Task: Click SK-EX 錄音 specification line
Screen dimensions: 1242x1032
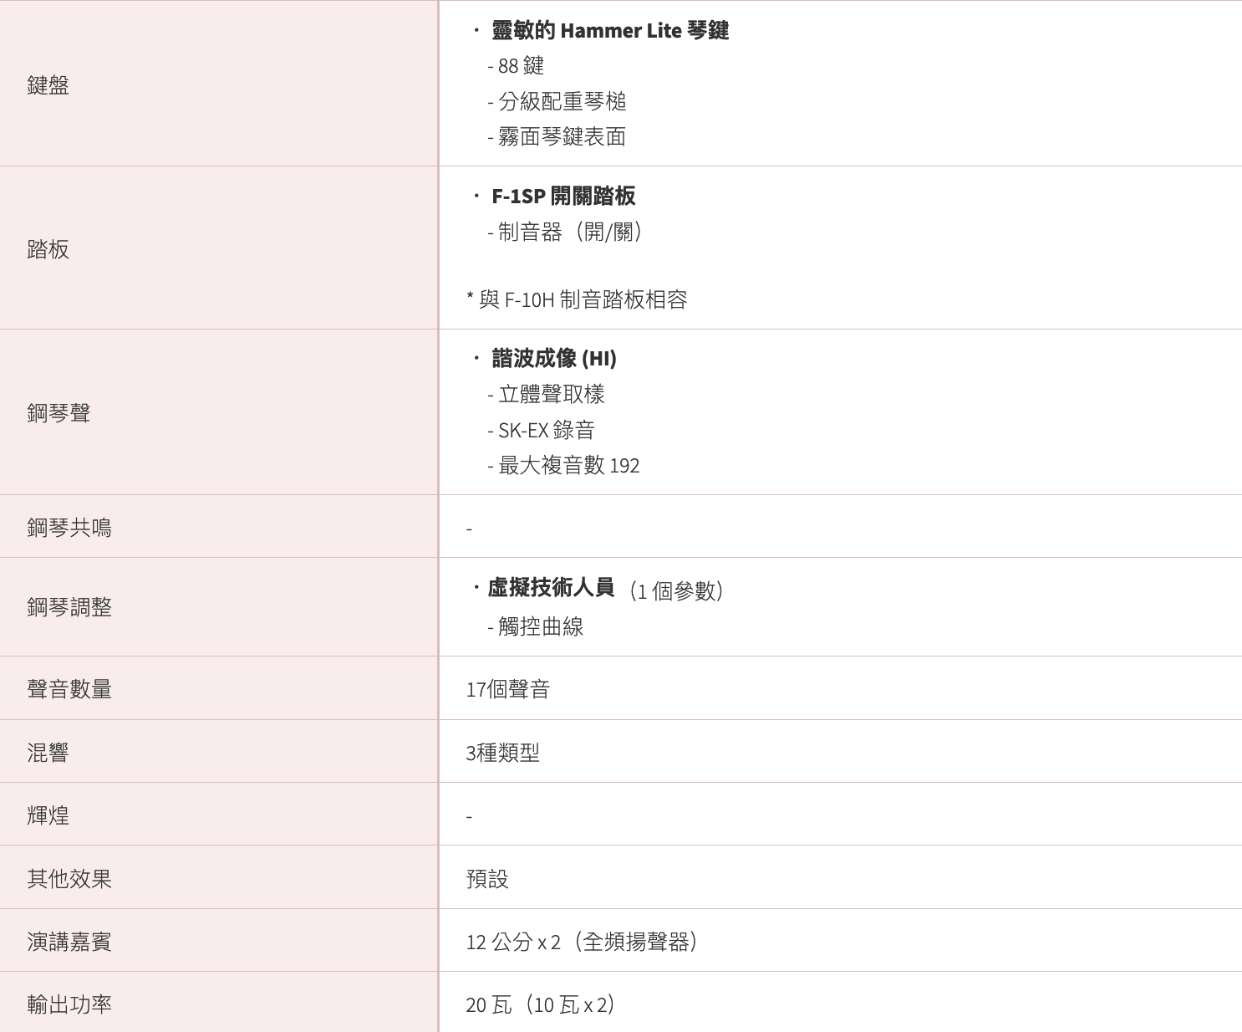Action: pos(541,431)
